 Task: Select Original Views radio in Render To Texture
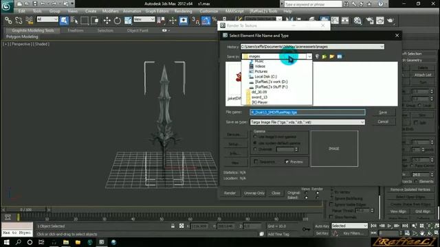[x=306, y=193]
